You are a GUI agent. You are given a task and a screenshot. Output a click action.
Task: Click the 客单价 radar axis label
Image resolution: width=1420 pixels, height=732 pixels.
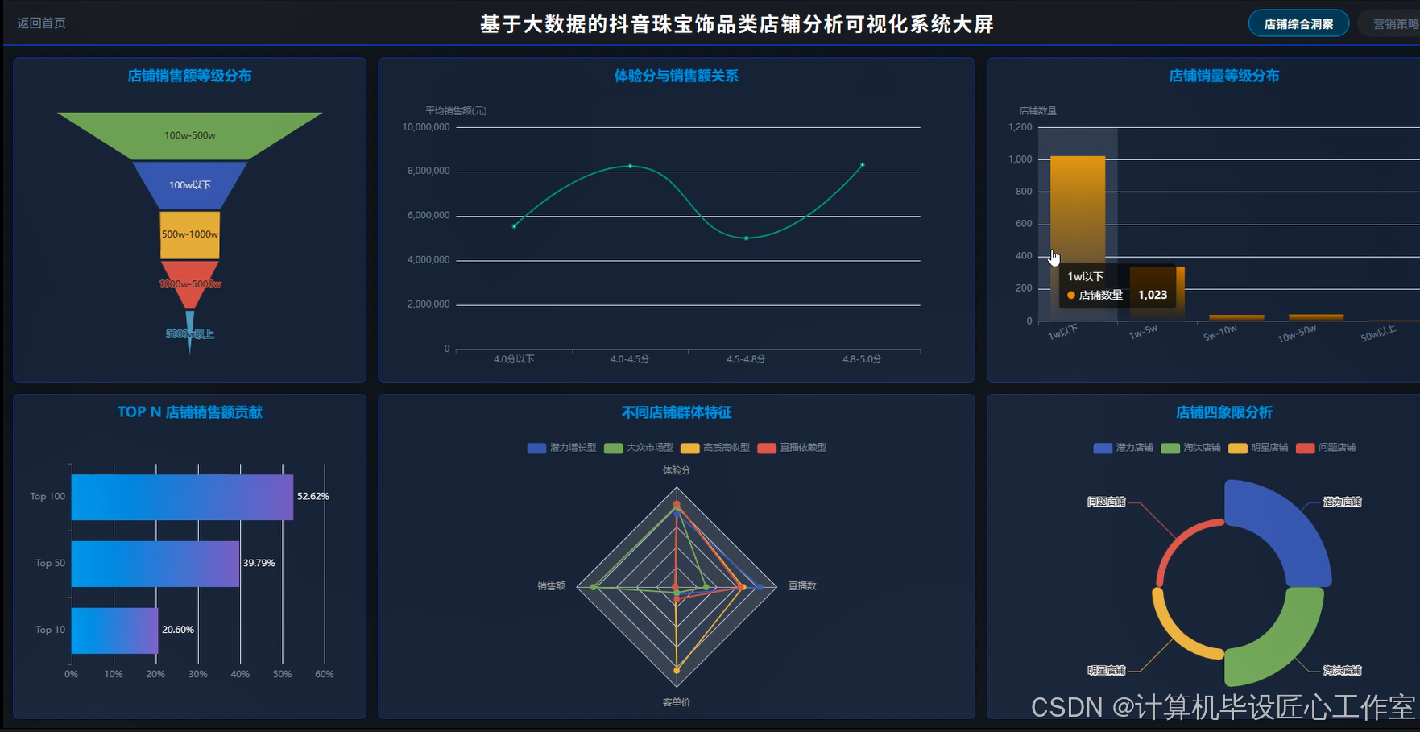point(677,702)
